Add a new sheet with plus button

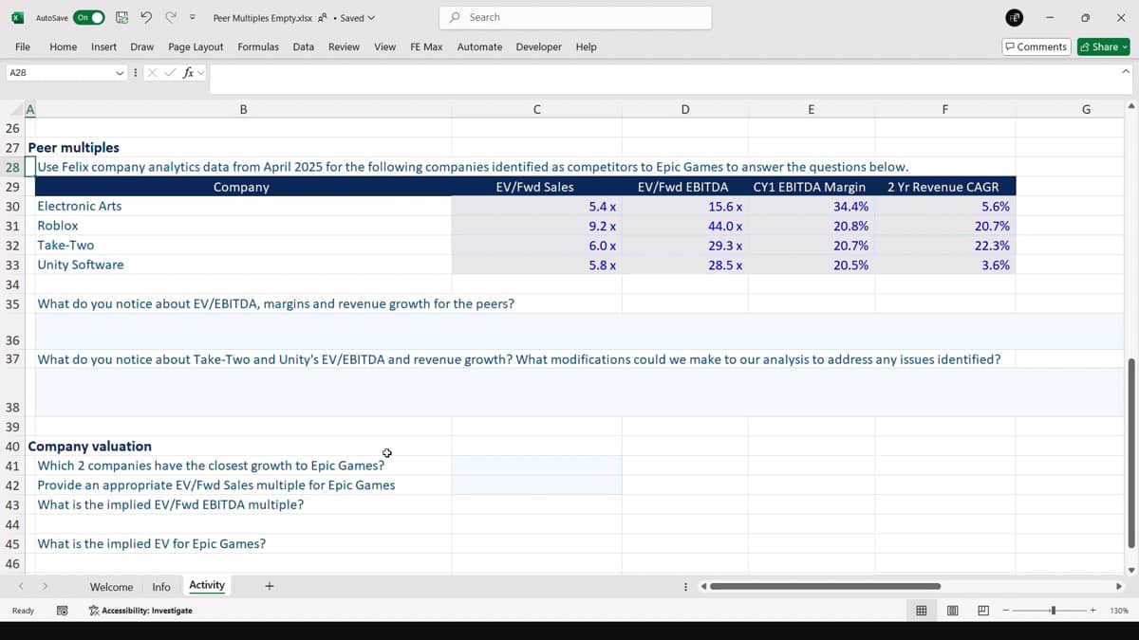tap(270, 586)
